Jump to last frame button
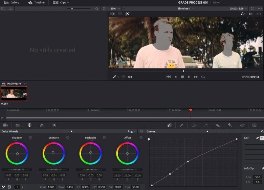Viewport: 264px width, 190px height. [x=196, y=77]
